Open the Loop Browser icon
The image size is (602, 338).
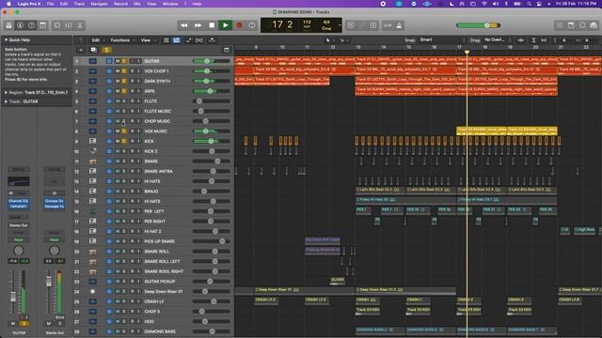(x=582, y=25)
